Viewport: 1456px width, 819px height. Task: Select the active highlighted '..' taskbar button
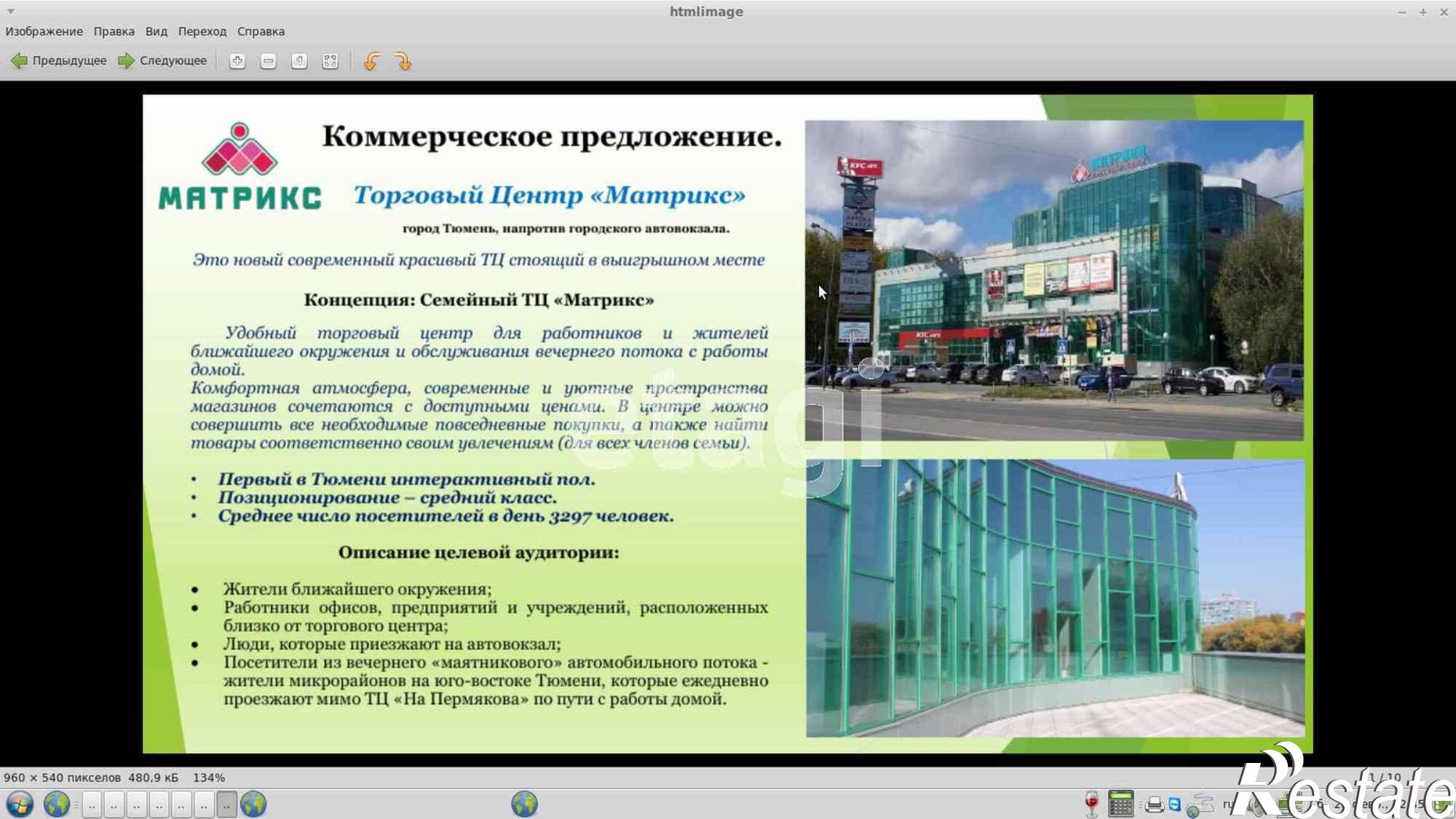227,805
